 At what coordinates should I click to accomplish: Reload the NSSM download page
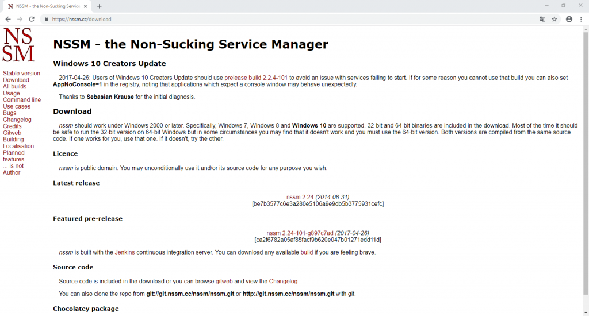[x=32, y=19]
